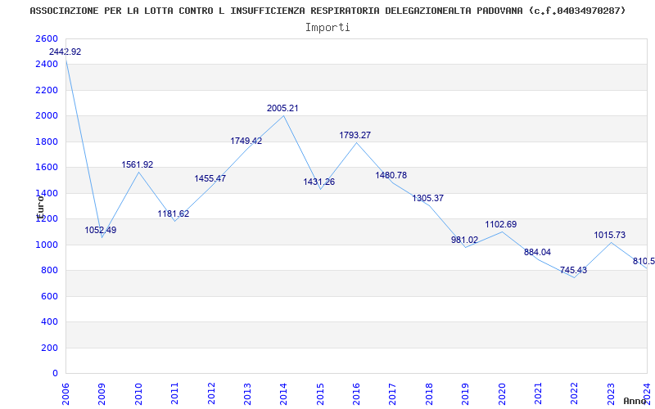
Task: Click the 2021 x-axis year label
Action: click(538, 393)
